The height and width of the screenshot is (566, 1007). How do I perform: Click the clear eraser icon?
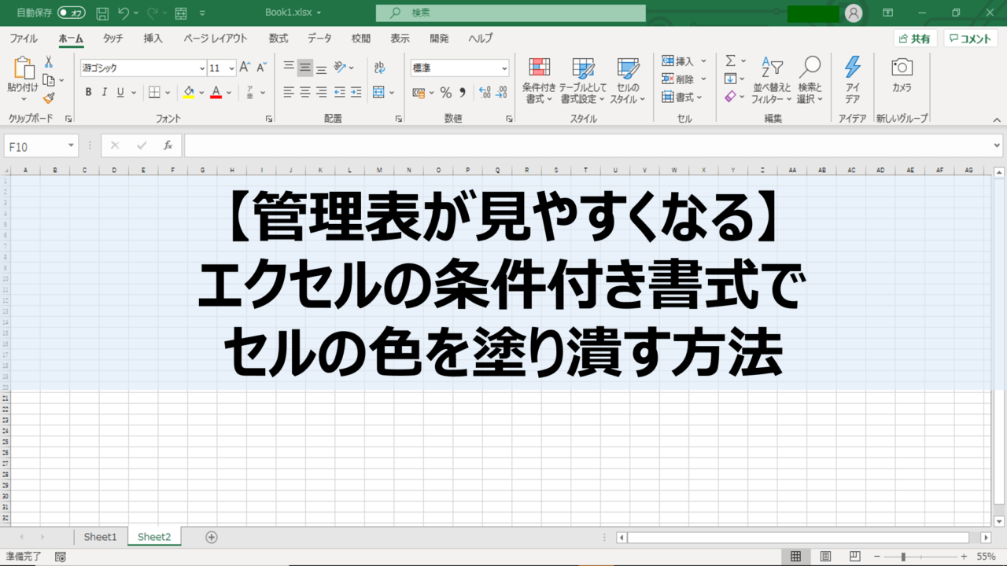[x=730, y=97]
